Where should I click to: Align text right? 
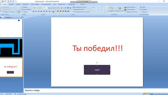[x=63, y=11]
